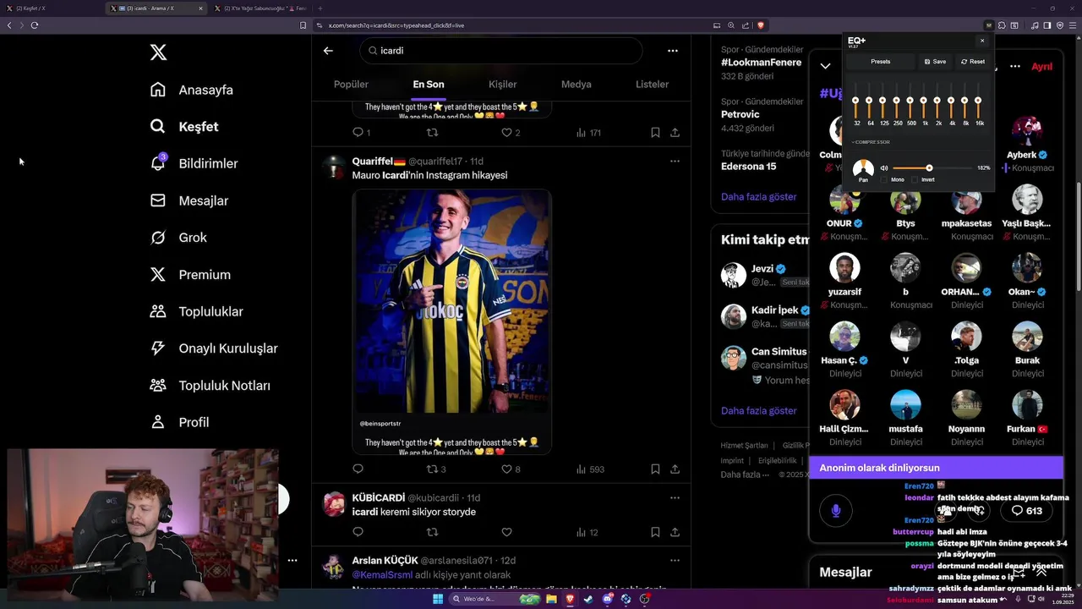Open Keşfet explore page
Image resolution: width=1082 pixels, height=609 pixels.
click(x=184, y=127)
